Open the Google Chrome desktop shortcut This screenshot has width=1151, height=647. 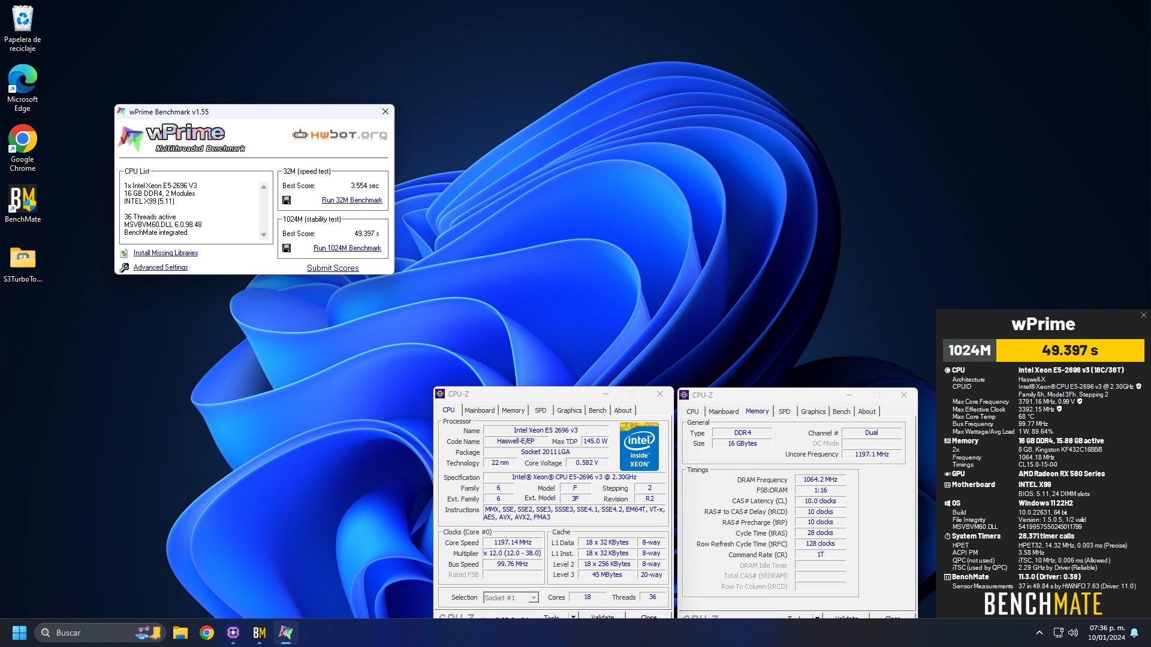pos(23,148)
